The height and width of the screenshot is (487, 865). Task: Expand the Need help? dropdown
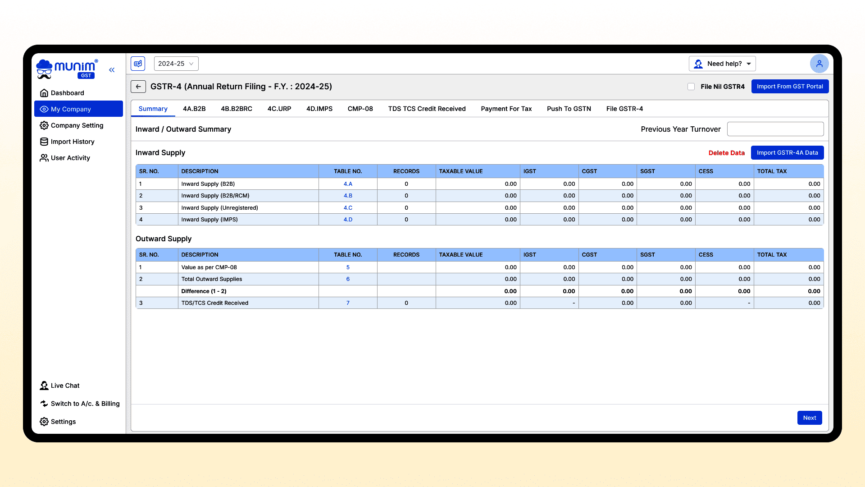[722, 64]
